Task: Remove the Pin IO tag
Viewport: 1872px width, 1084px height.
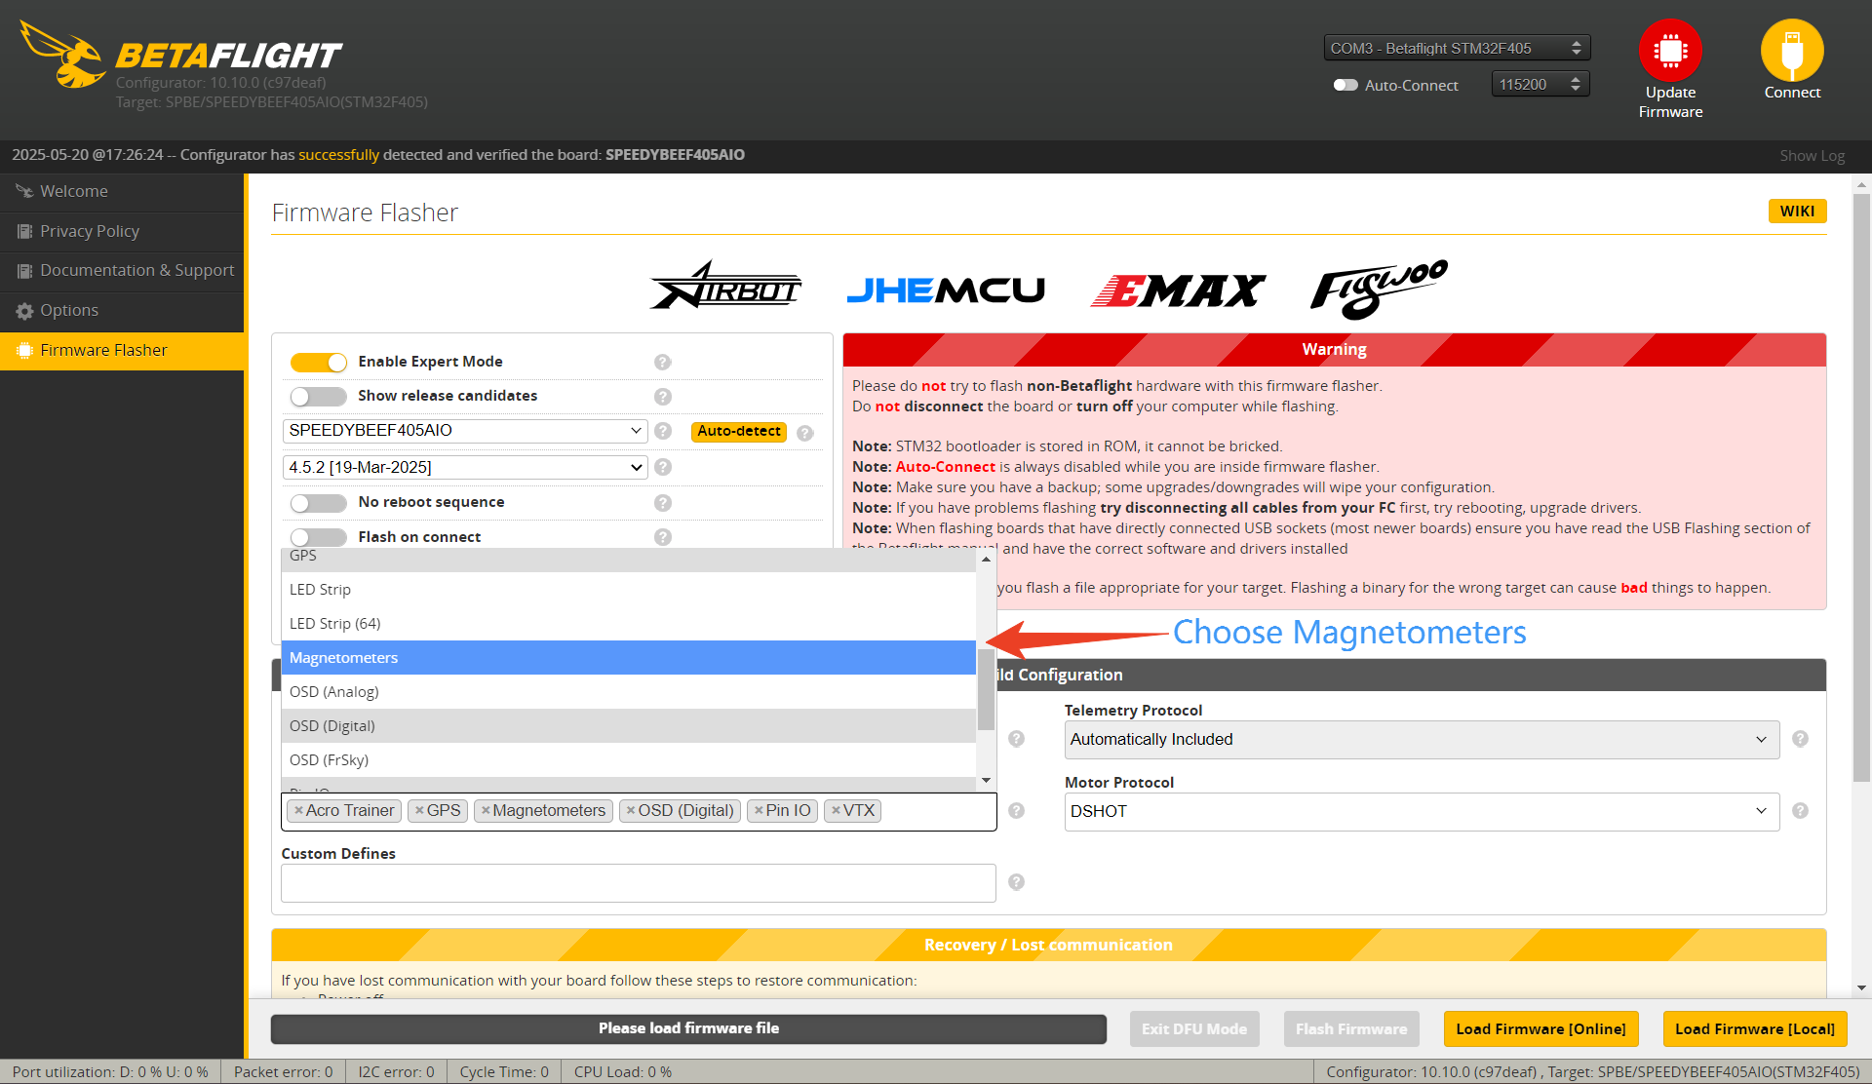Action: 759,810
